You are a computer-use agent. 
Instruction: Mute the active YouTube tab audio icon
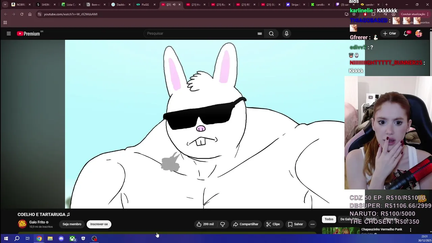pyautogui.click(x=174, y=5)
